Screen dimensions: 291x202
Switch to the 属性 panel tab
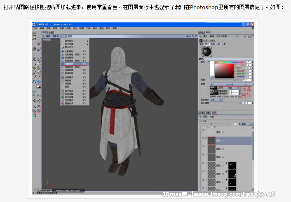click(208, 32)
